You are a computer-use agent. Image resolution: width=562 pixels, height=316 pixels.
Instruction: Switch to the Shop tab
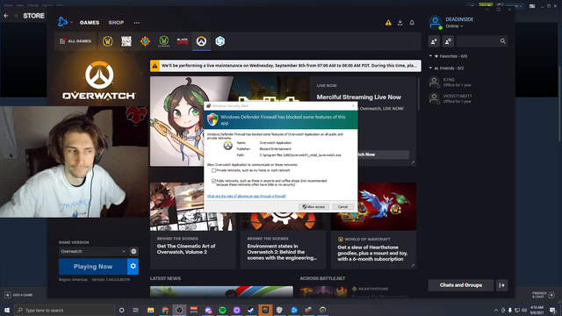(116, 23)
